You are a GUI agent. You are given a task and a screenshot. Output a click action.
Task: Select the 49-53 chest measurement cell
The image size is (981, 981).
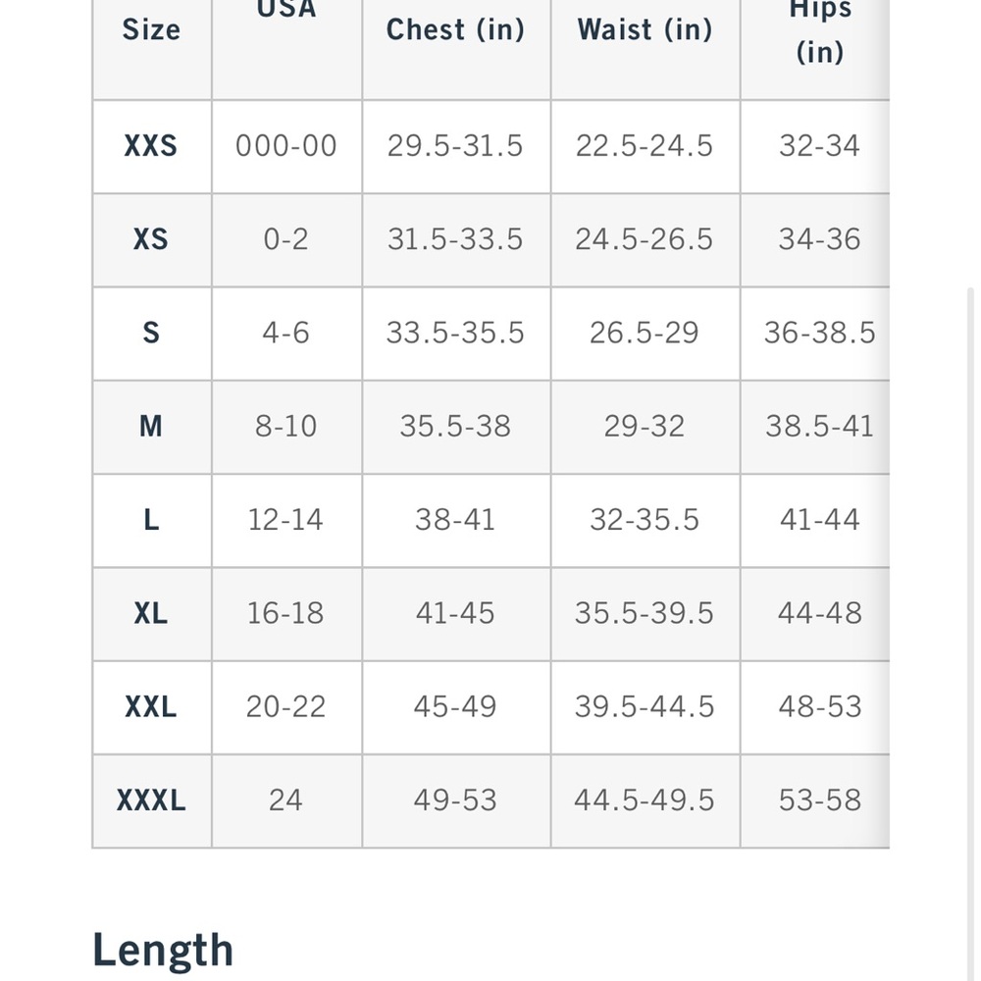(455, 800)
